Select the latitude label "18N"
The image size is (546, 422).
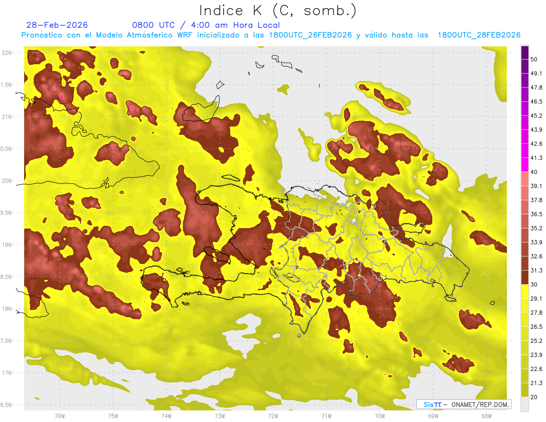(8, 309)
